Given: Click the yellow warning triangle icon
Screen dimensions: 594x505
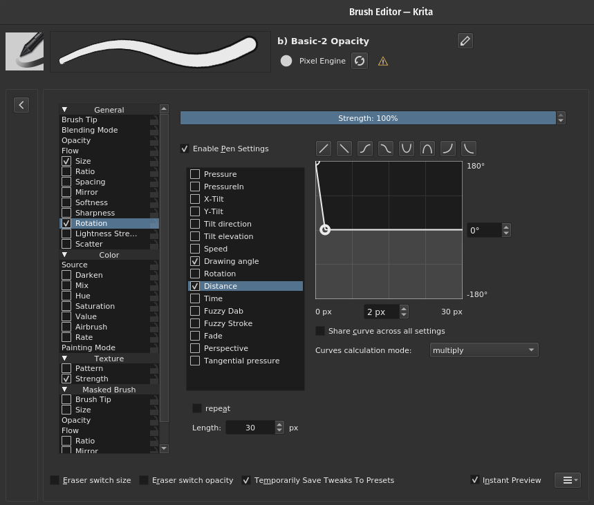Looking at the screenshot, I should 383,61.
